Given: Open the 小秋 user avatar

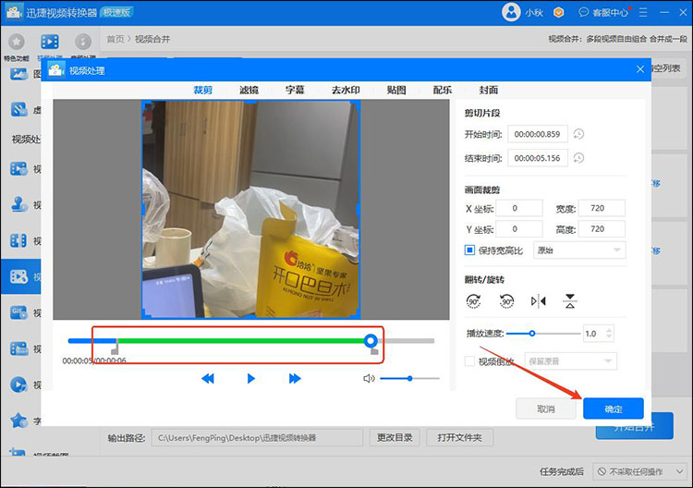Looking at the screenshot, I should (x=511, y=12).
